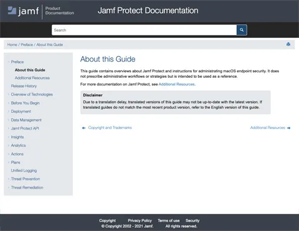The width and height of the screenshot is (299, 231).
Task: Open Preface in sidebar
Action: pos(17,62)
